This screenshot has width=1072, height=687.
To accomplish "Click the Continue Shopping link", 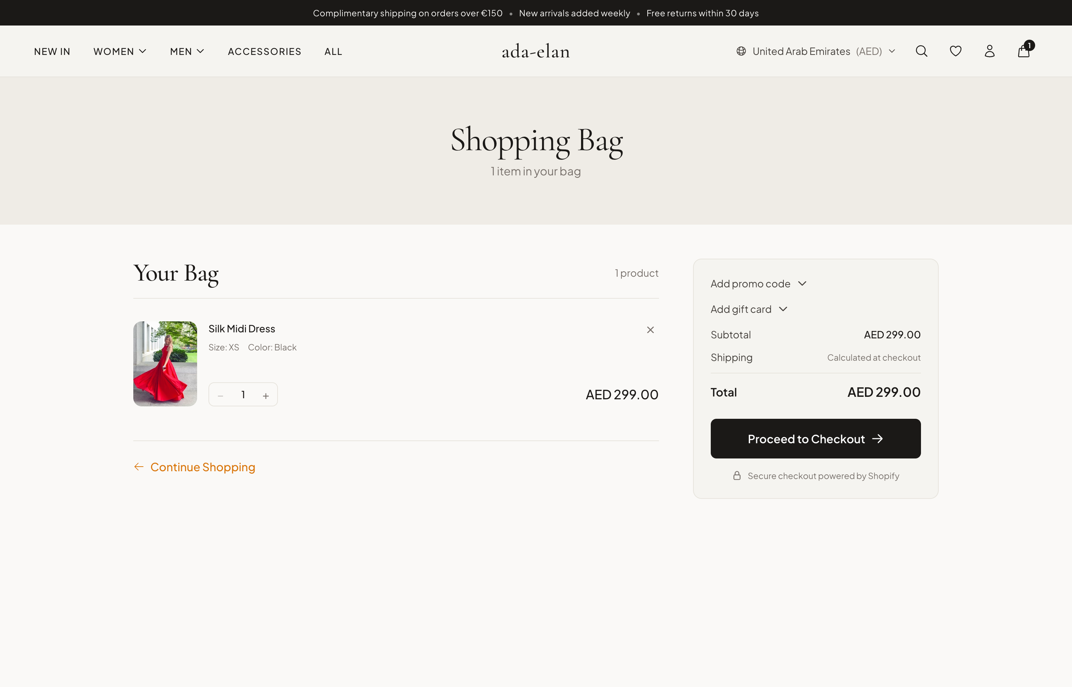I will (203, 467).
